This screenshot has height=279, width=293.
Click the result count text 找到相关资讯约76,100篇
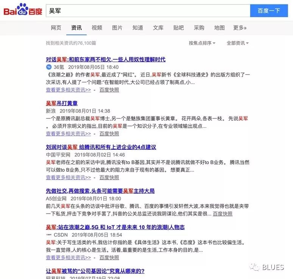tap(71, 43)
